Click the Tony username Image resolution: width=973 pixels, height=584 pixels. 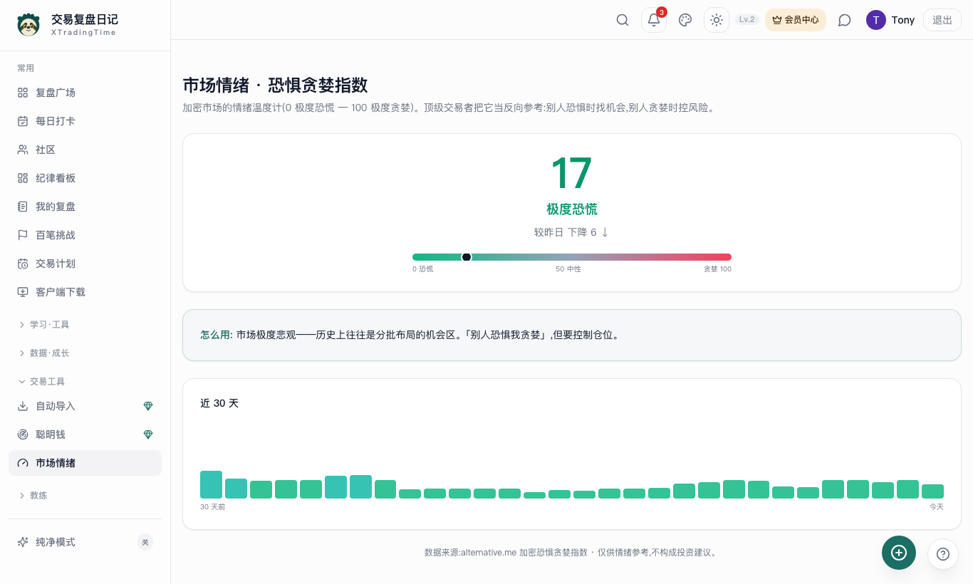[903, 20]
